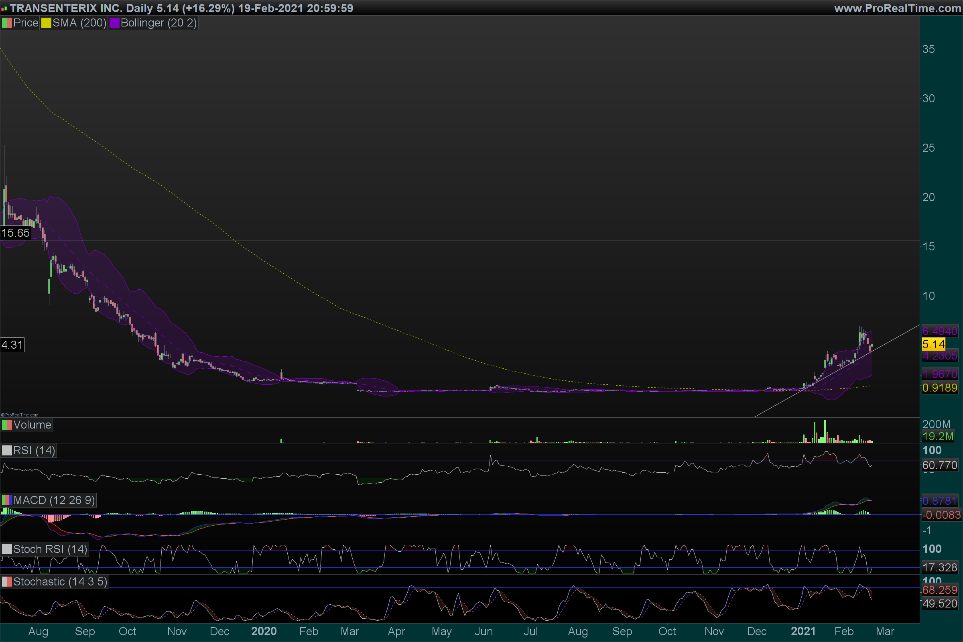Click the yellow SMA (200) legend swatch

[x=46, y=23]
